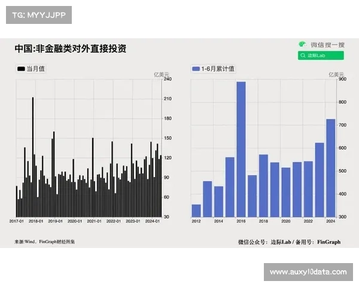Click the 150 y-axis value
This screenshot has width=359, height=287.
coord(168,138)
